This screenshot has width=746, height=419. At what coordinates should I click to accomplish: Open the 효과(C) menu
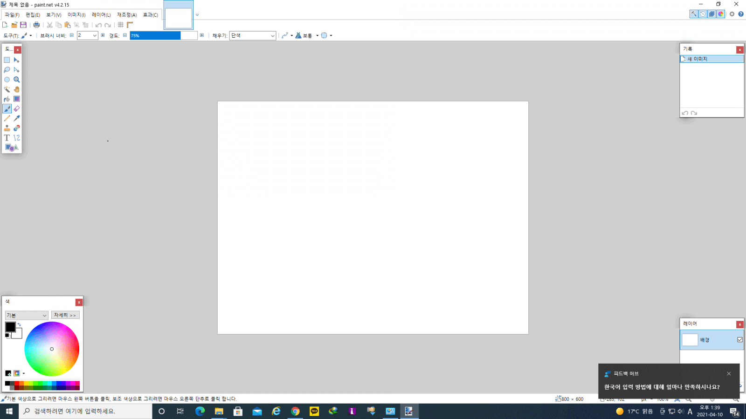click(151, 15)
